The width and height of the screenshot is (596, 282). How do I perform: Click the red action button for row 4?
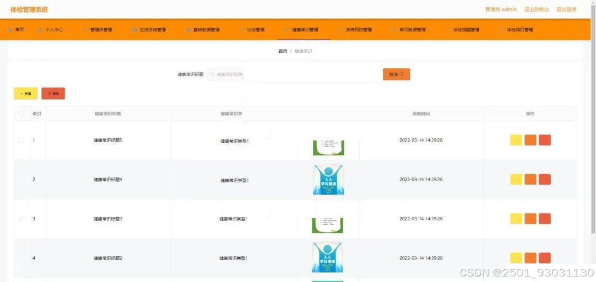(x=545, y=258)
